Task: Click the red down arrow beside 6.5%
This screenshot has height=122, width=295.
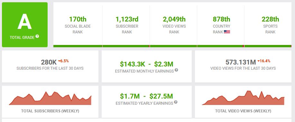Action: click(59, 61)
